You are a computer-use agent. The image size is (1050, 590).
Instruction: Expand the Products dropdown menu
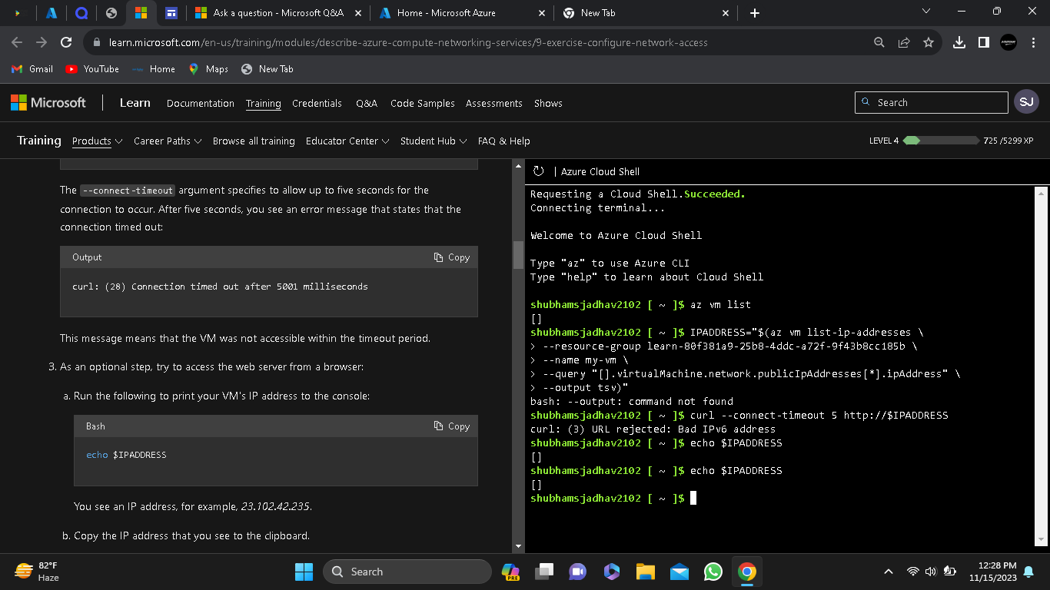[97, 141]
